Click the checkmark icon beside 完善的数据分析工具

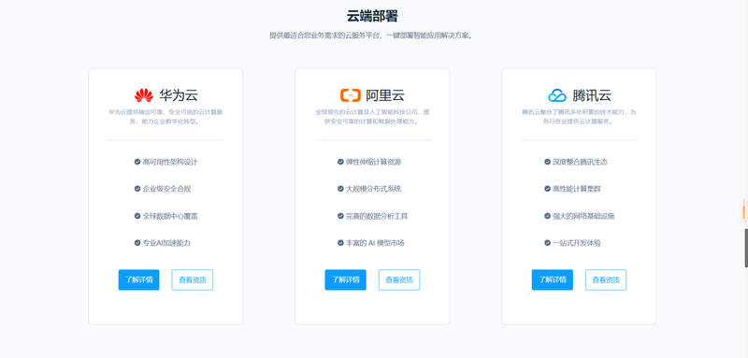pos(340,216)
